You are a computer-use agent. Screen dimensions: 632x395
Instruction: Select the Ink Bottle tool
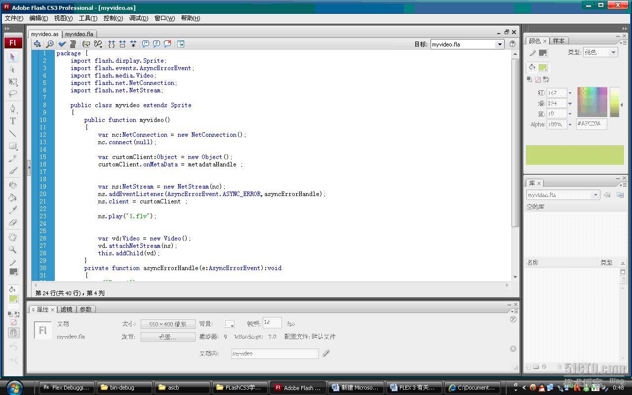13,186
